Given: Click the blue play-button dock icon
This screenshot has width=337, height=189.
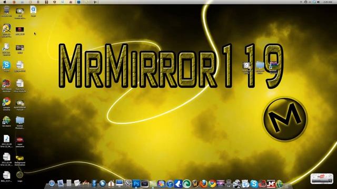Looking at the screenshot, I should point(102,183).
